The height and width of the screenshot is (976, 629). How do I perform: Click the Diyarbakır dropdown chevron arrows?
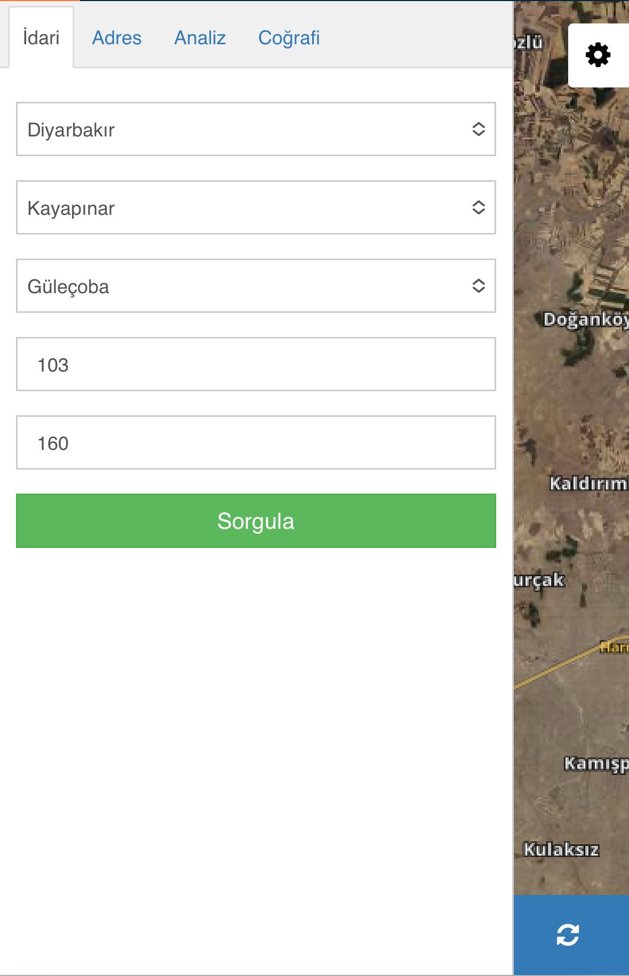pos(479,129)
